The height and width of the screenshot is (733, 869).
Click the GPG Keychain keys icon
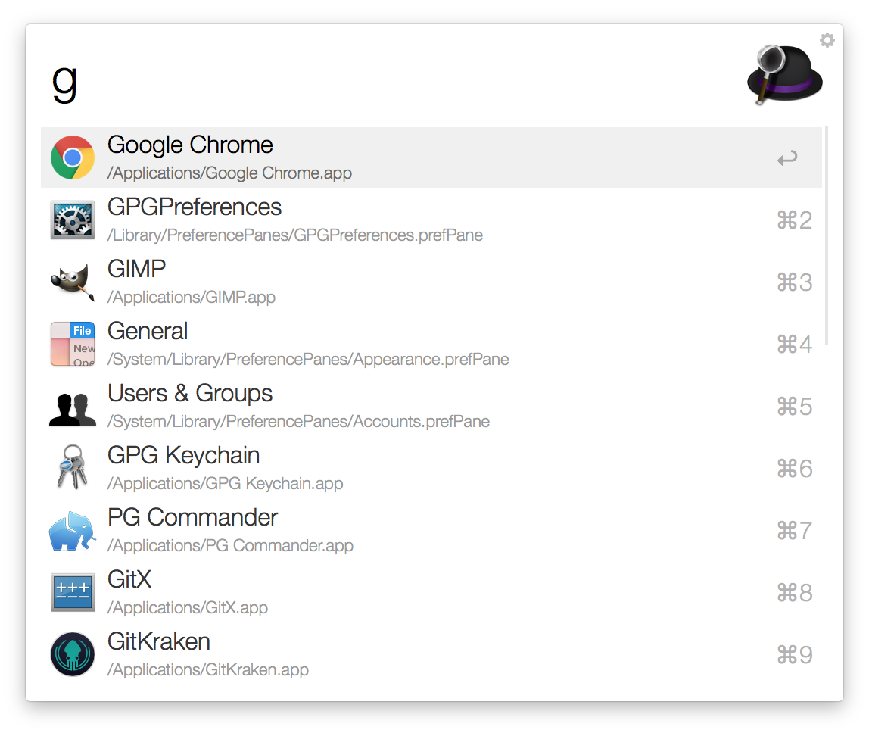click(x=73, y=467)
